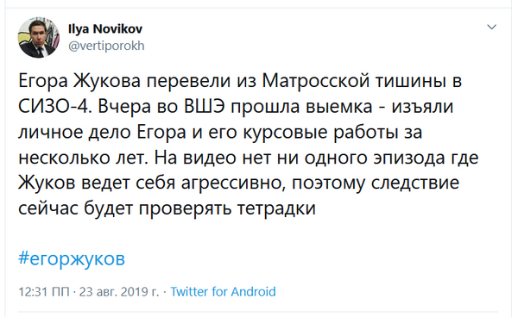The height and width of the screenshot is (317, 518).
Task: Click the Ilya Novikov display name
Action: (x=105, y=29)
